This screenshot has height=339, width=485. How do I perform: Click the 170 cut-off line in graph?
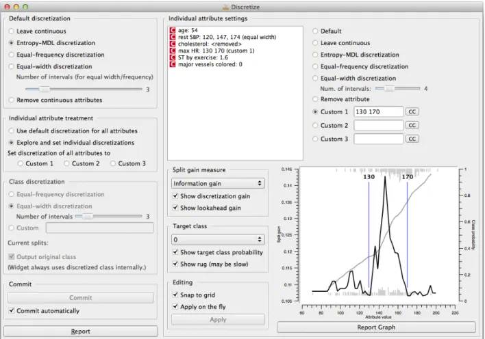tap(408, 234)
